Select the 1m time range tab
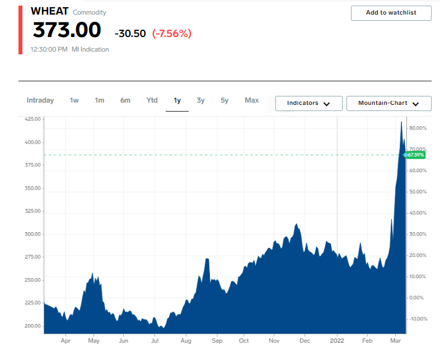Viewport: 440px width, 351px height. pos(100,100)
